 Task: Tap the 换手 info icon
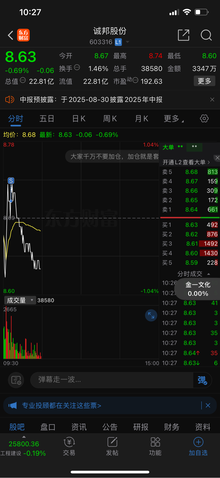(x=77, y=68)
